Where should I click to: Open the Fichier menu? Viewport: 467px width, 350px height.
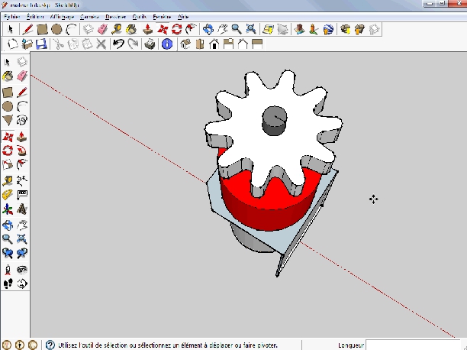(x=12, y=17)
